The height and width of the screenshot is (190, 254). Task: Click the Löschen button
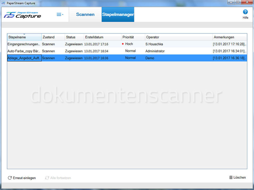point(239,177)
